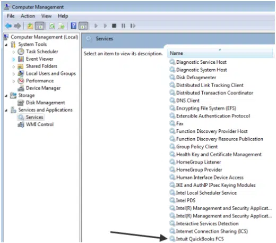
Task: Click the Export List toolbar icon
Action: click(x=61, y=26)
